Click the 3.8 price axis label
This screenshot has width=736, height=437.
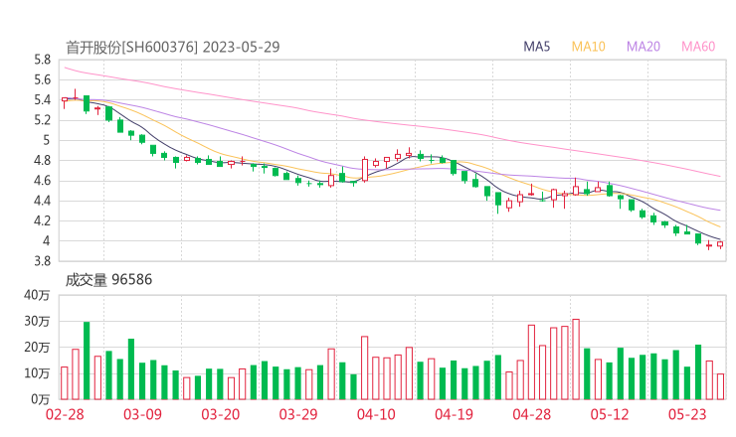pos(42,261)
